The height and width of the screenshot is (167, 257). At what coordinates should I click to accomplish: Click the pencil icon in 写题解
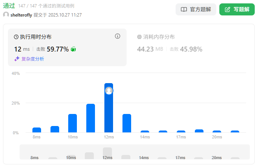point(227,9)
